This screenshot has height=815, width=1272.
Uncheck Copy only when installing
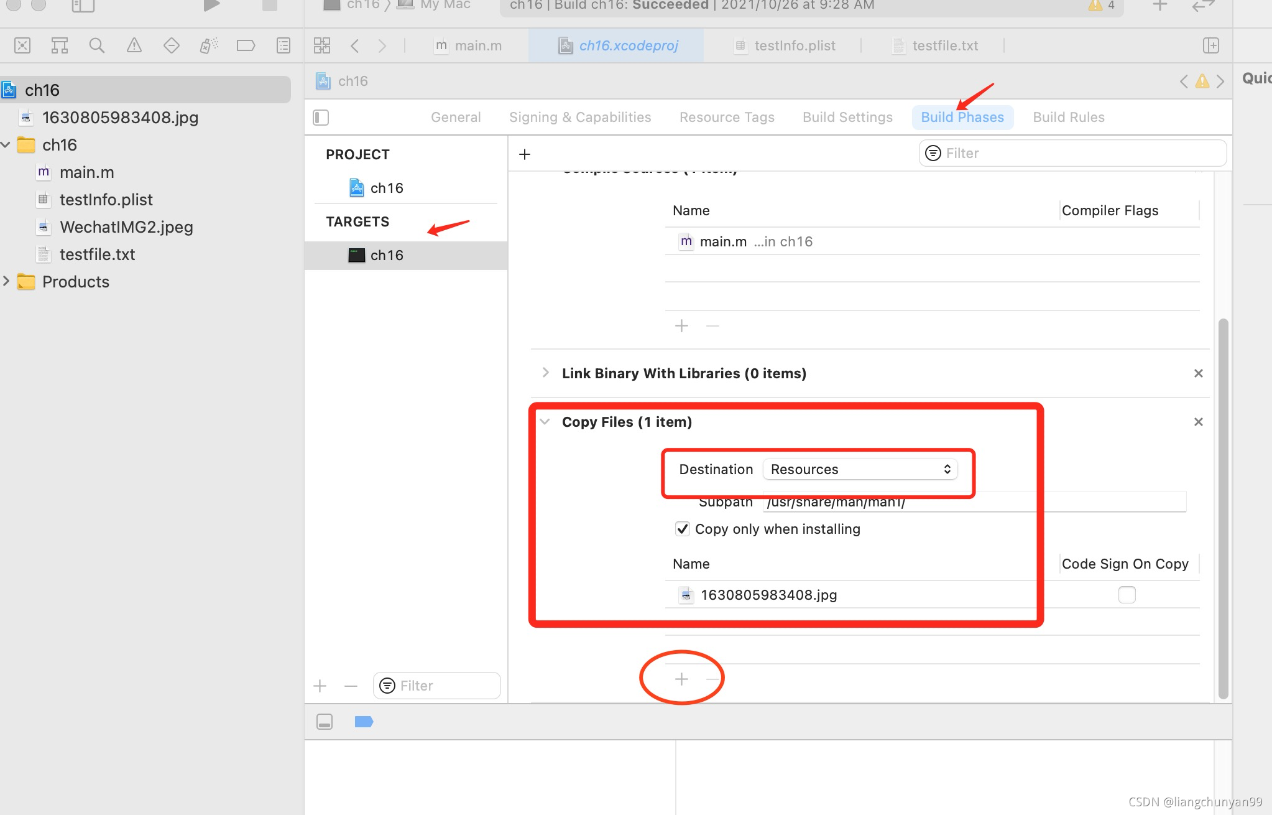(x=682, y=529)
